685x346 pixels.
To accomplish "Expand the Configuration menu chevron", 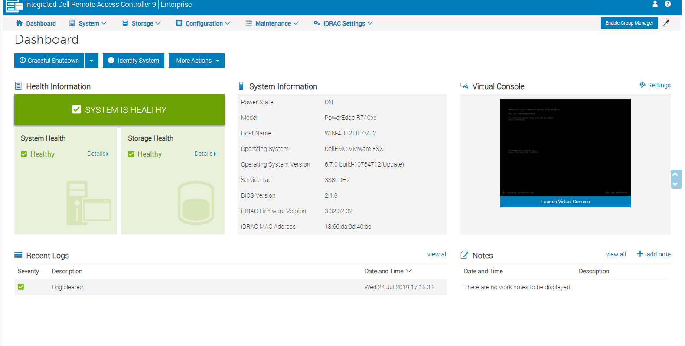I will click(228, 23).
